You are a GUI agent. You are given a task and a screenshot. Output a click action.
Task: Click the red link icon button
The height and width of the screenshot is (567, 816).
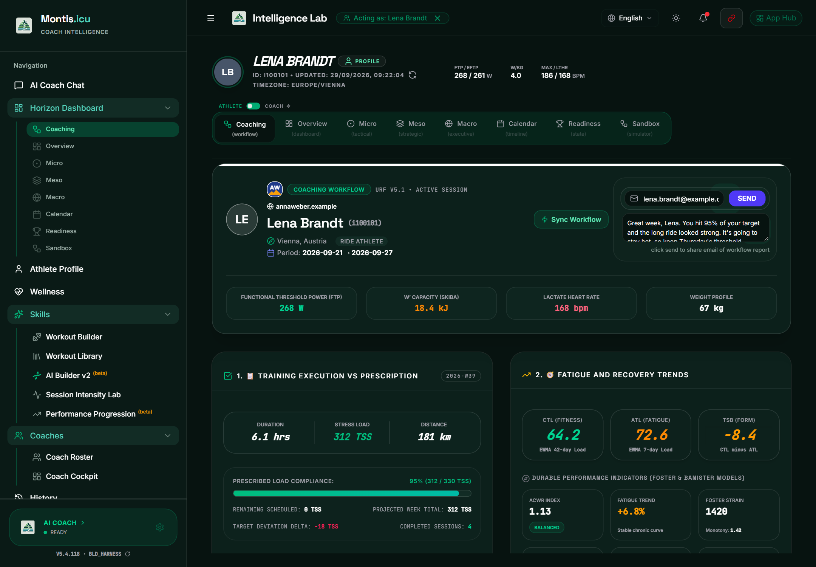click(731, 18)
